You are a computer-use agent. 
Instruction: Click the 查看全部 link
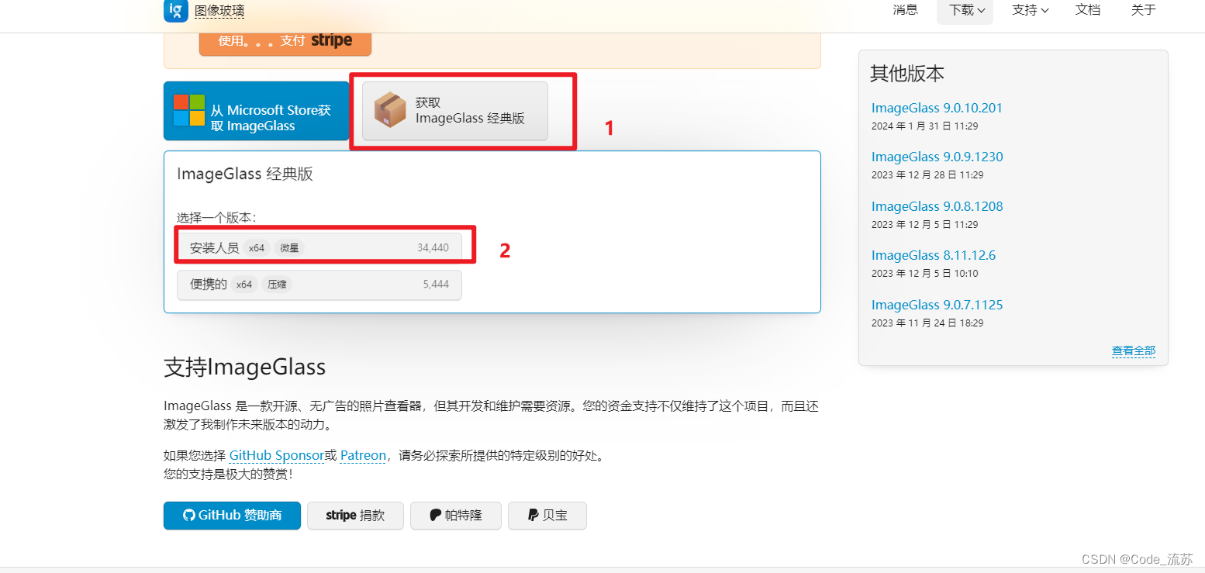coord(1134,350)
